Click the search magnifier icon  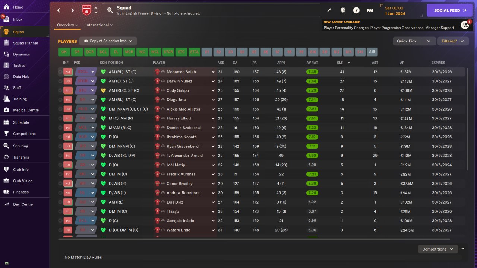[x=110, y=10]
